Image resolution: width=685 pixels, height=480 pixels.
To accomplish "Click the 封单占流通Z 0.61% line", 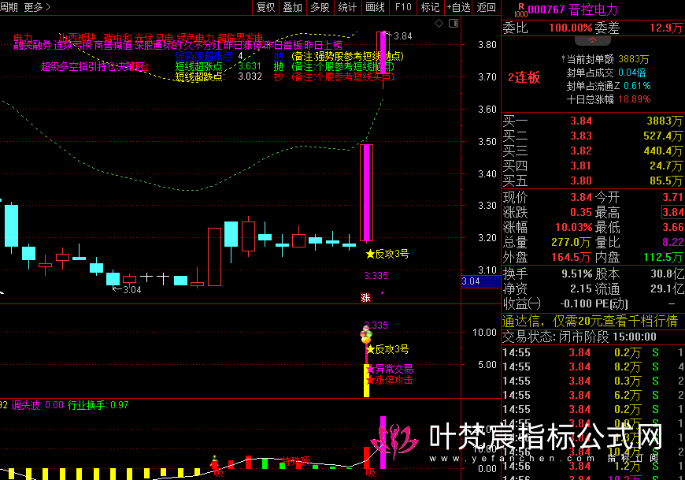I will coord(609,86).
